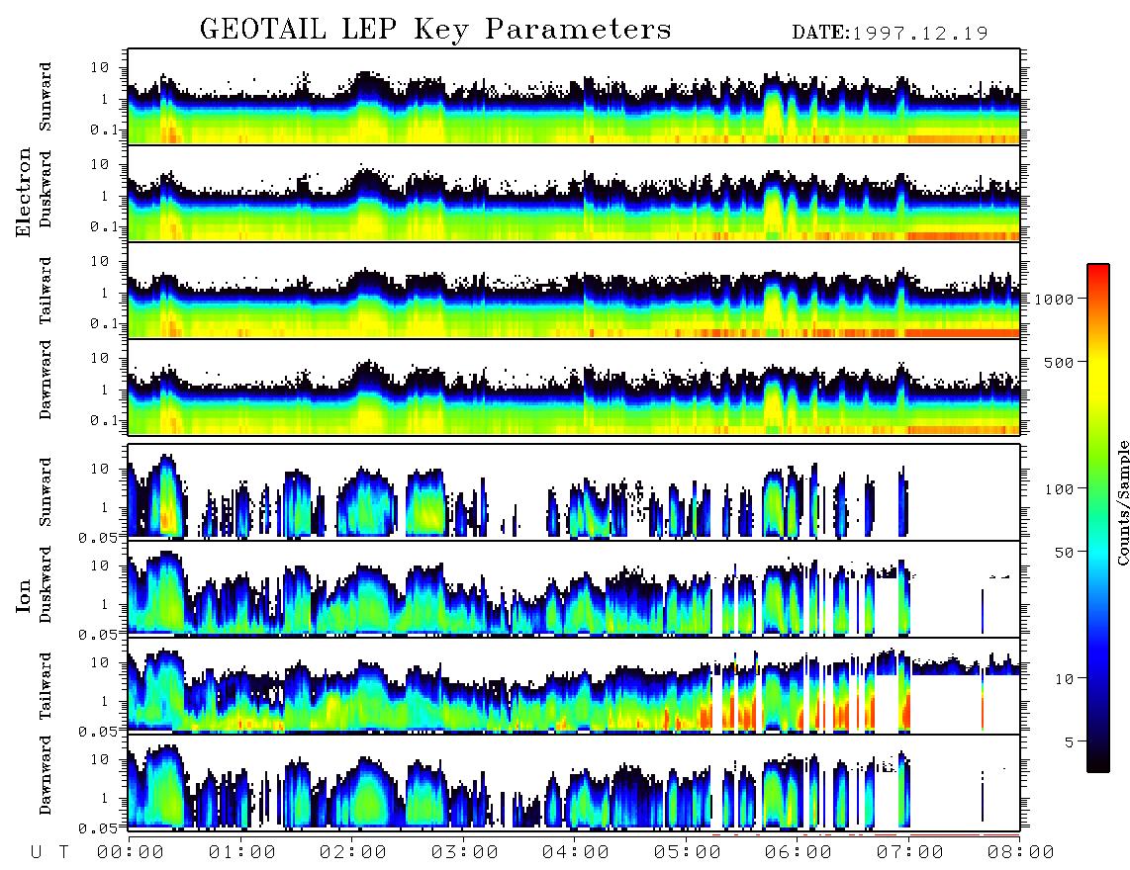The height and width of the screenshot is (870, 1130).
Task: Click the vertical "Ion" group label
Action: pos(23,596)
